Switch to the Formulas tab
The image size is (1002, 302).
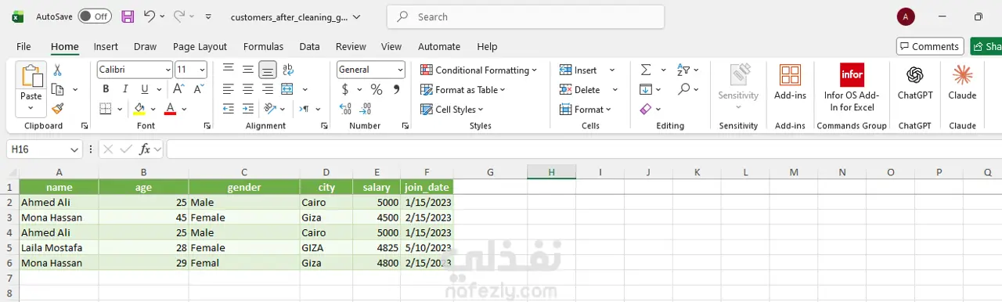(263, 46)
